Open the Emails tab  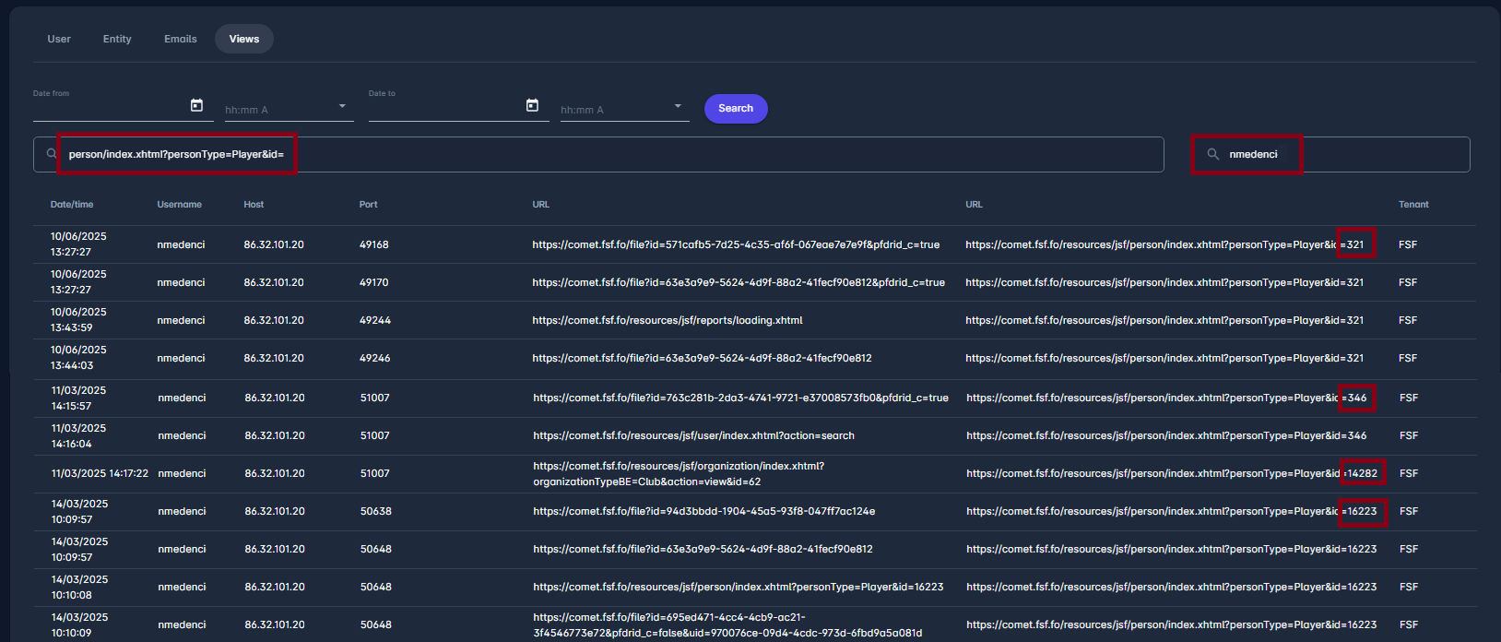coord(181,39)
